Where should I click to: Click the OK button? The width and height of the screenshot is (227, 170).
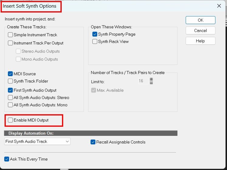tap(200, 20)
